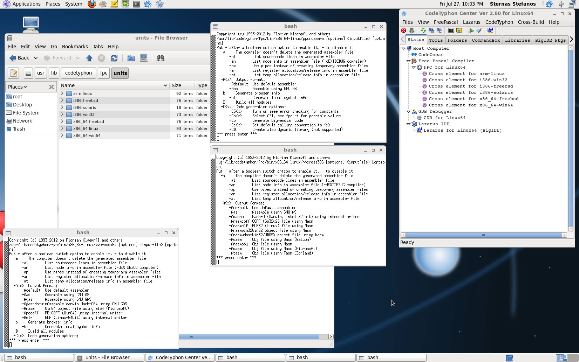Viewport: 579px width, 362px height.
Task: Click the filesystem root drive path button
Action: click(28, 73)
